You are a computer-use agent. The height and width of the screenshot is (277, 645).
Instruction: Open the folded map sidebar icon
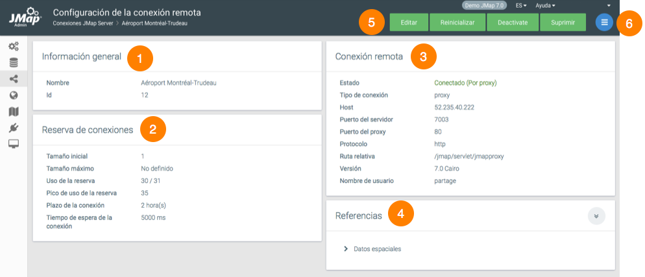pyautogui.click(x=13, y=112)
